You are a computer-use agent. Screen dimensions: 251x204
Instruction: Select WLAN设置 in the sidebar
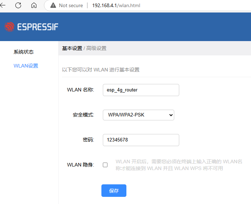[x=26, y=66]
